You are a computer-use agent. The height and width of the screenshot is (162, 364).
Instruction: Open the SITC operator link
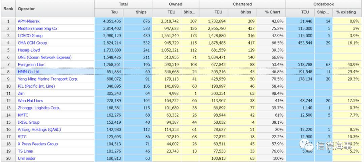click(22, 137)
